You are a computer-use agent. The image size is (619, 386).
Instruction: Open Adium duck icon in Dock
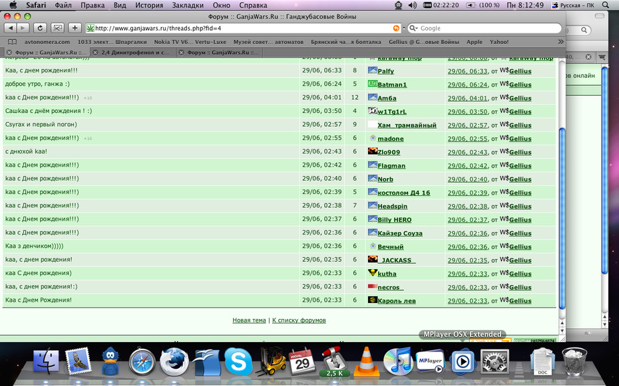(x=110, y=361)
